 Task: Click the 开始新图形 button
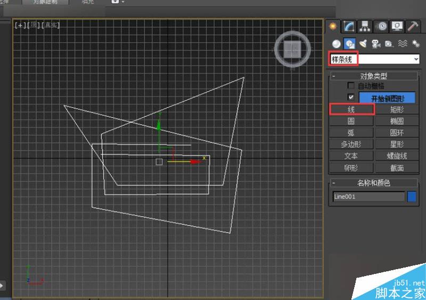(387, 98)
